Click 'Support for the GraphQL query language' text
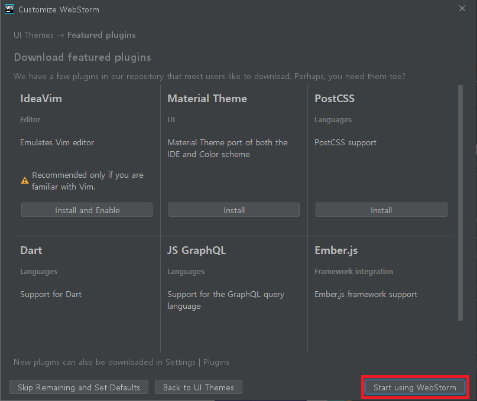The image size is (477, 401). (x=226, y=300)
